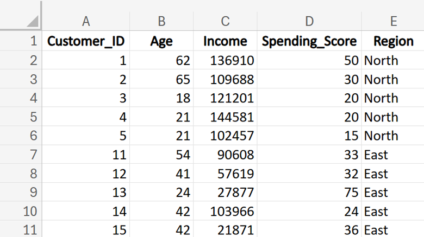Select the cell with income 136910
424x237 pixels.
pyautogui.click(x=225, y=60)
